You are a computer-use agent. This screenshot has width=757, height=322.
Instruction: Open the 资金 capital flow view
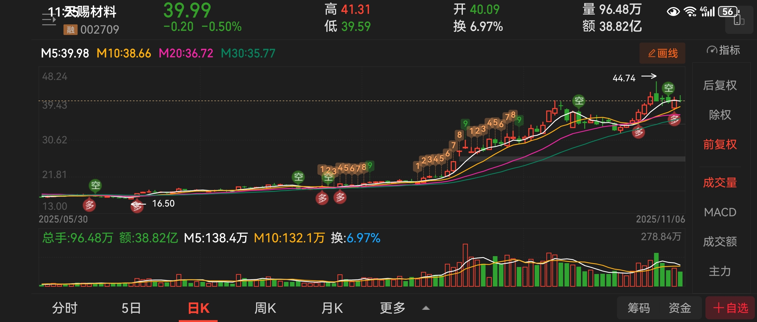[679, 308]
